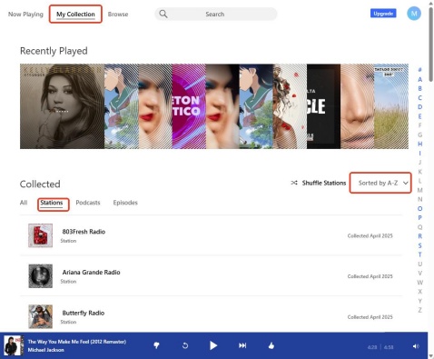Click the scrollbar up arrow
The image size is (434, 359).
click(x=431, y=3)
